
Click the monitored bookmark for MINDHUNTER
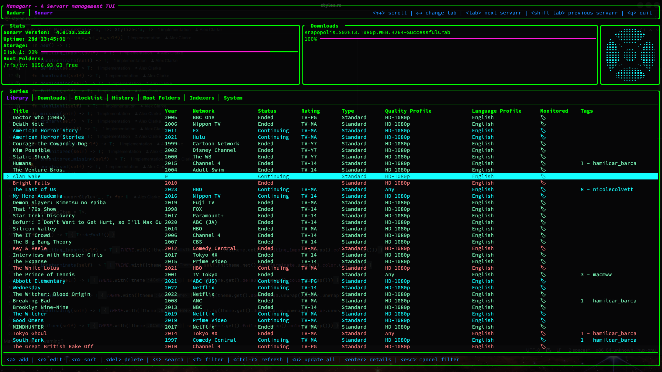tap(543, 327)
